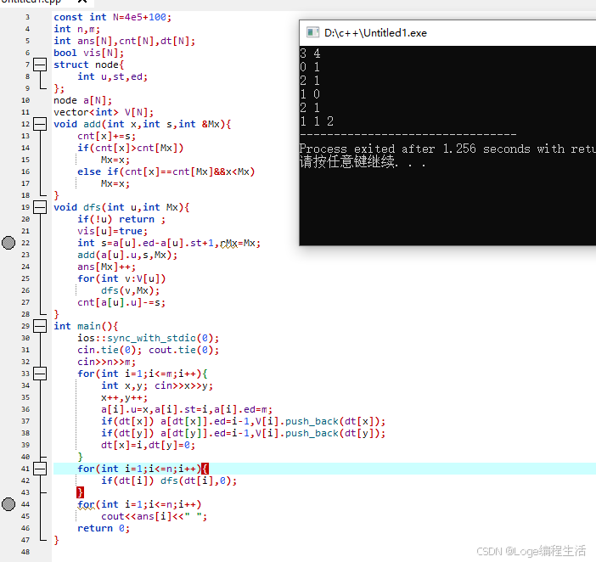Click on 'for(int v:V[u])' line
This screenshot has width=596, height=562.
pyautogui.click(x=121, y=278)
